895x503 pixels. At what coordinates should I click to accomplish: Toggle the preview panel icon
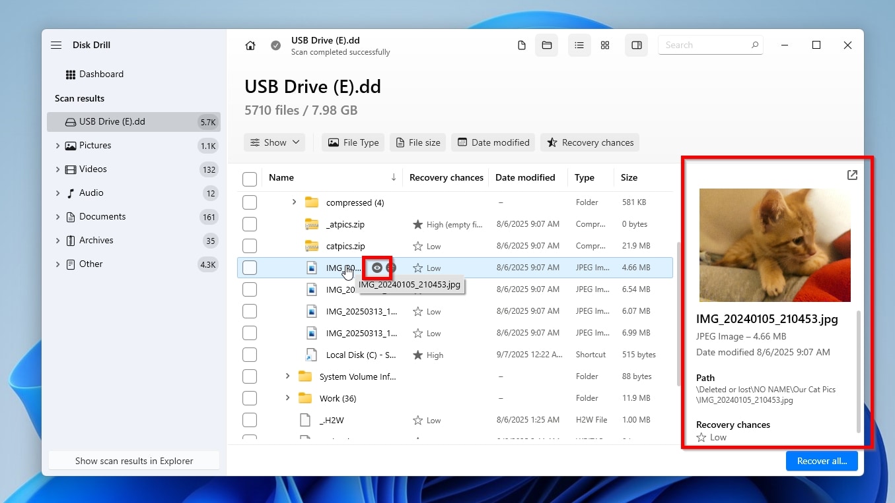636,45
